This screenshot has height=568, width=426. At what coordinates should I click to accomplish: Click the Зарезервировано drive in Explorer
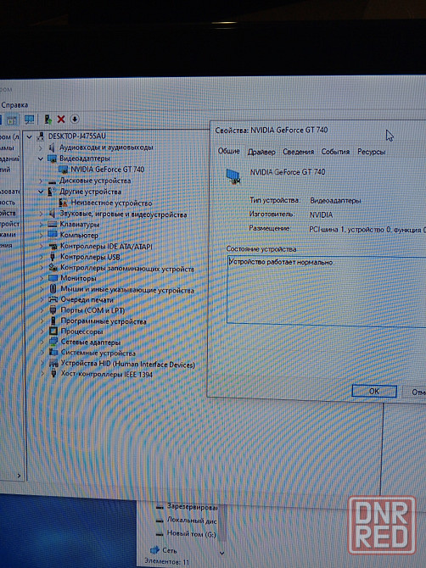pyautogui.click(x=192, y=507)
